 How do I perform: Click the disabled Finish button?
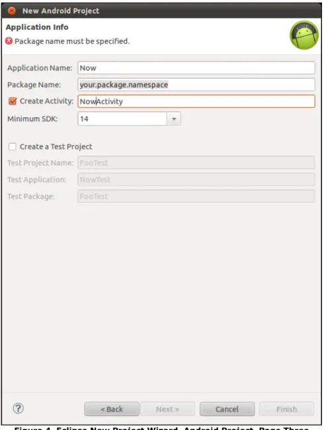[286, 409]
